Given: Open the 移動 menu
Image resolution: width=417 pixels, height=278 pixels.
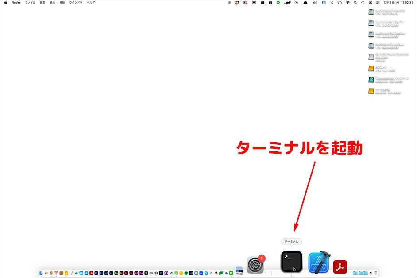Looking at the screenshot, I should click(62, 2).
